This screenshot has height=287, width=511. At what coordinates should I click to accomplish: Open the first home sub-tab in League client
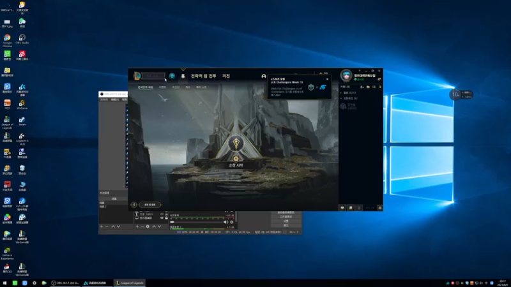pyautogui.click(x=146, y=87)
